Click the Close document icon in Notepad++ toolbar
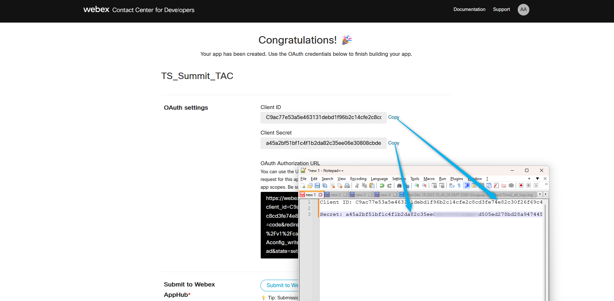This screenshot has width=614, height=301. pos(332,186)
